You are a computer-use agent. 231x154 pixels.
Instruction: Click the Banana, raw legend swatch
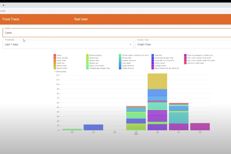[x=87, y=63]
